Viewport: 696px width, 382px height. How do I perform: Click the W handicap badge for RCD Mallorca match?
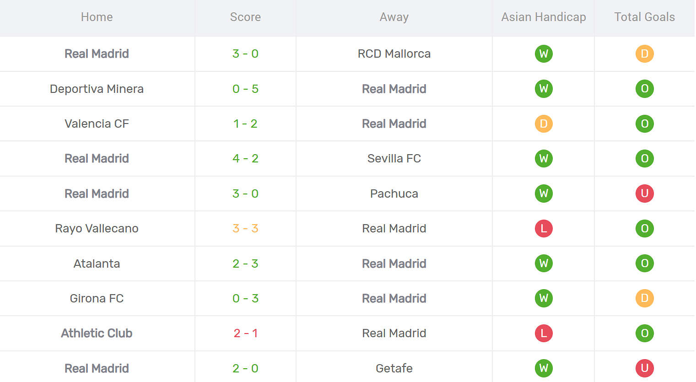pos(544,54)
